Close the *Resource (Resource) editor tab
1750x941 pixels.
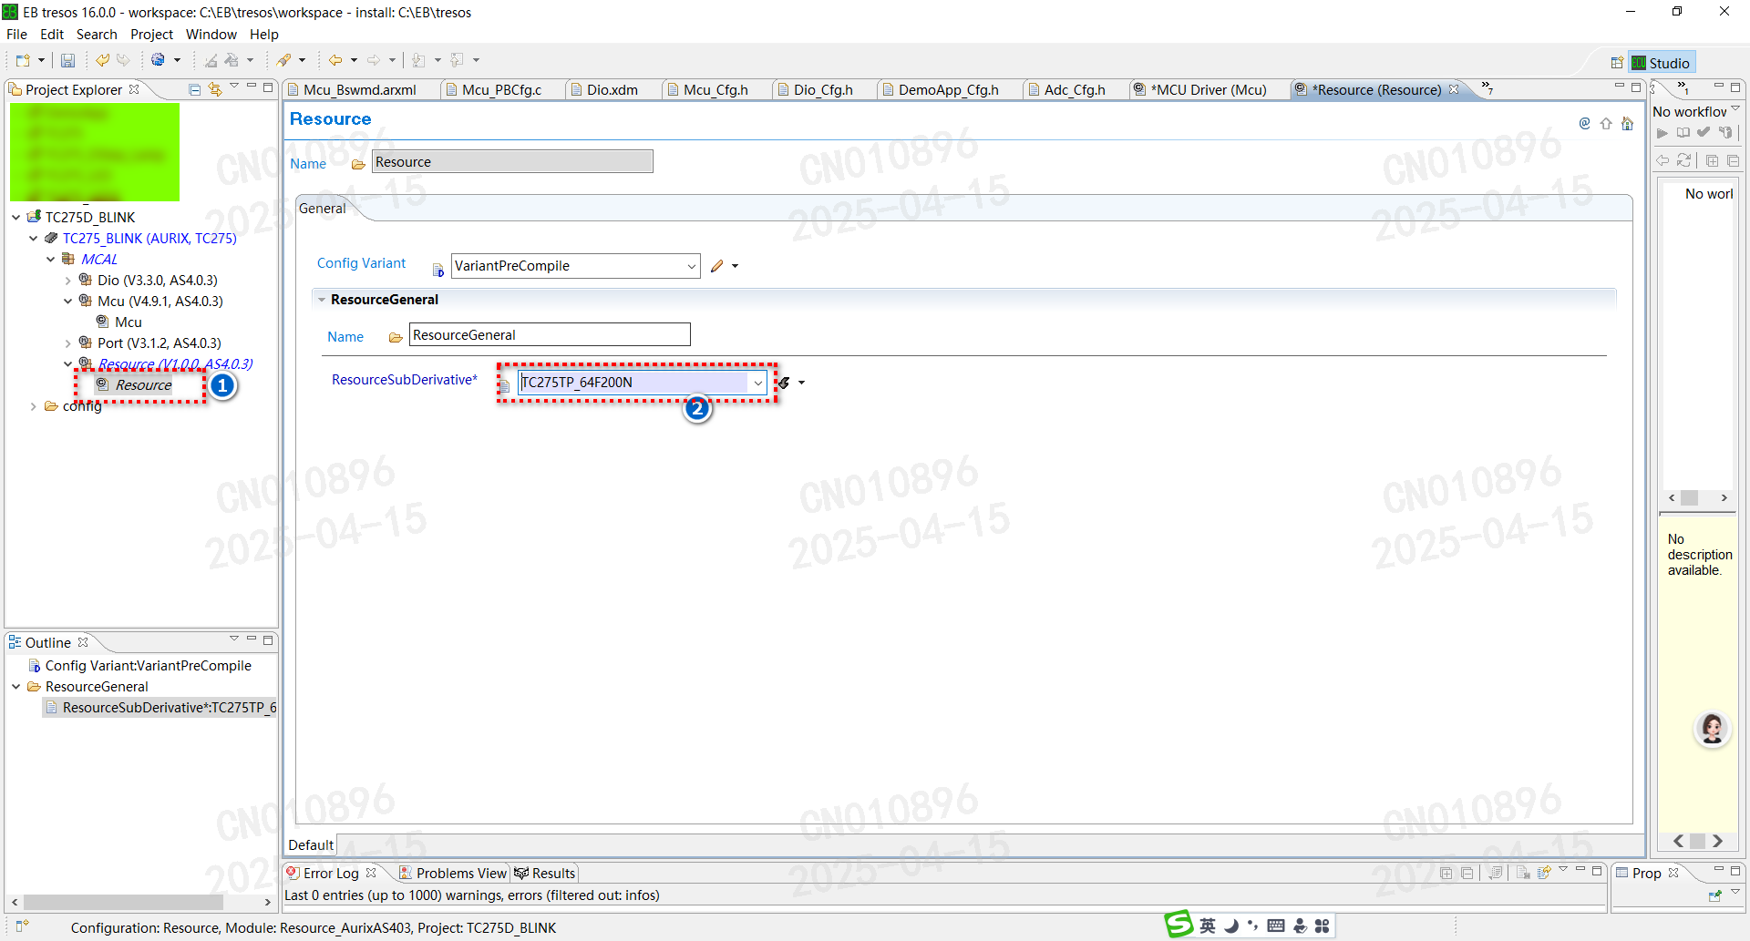coord(1455,89)
